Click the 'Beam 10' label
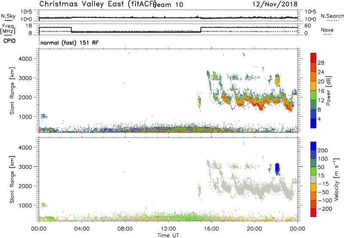 tap(169, 5)
